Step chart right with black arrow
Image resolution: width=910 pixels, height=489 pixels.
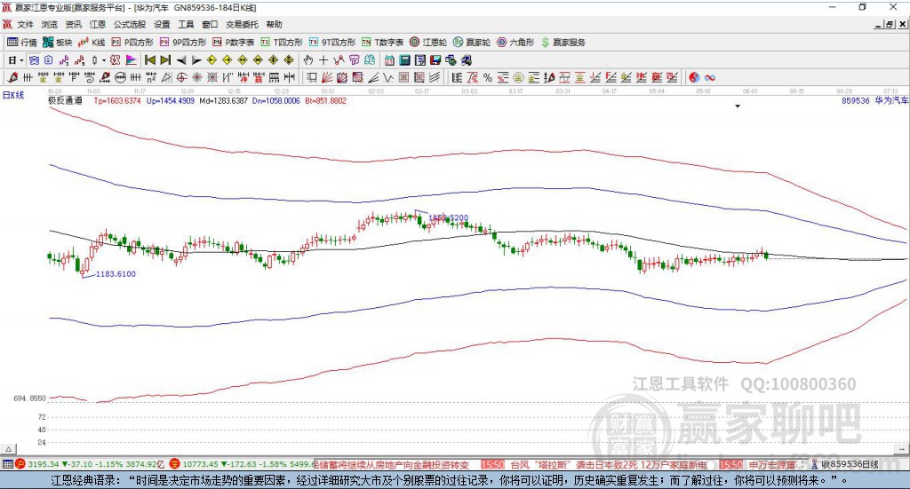coord(196,60)
